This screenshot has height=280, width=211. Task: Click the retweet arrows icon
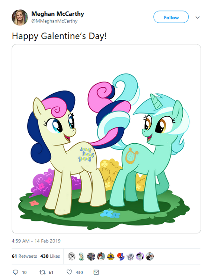(x=42, y=272)
